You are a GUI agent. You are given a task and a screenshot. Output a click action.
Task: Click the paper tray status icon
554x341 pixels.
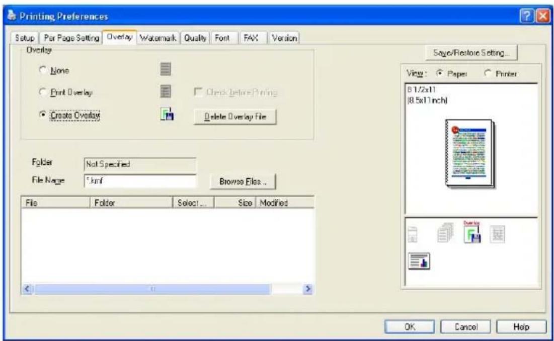(412, 234)
